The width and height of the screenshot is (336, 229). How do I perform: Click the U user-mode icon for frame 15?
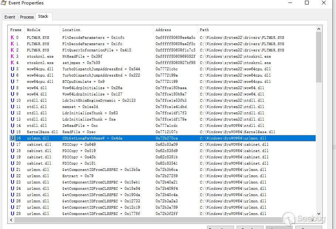pyautogui.click(x=13, y=132)
